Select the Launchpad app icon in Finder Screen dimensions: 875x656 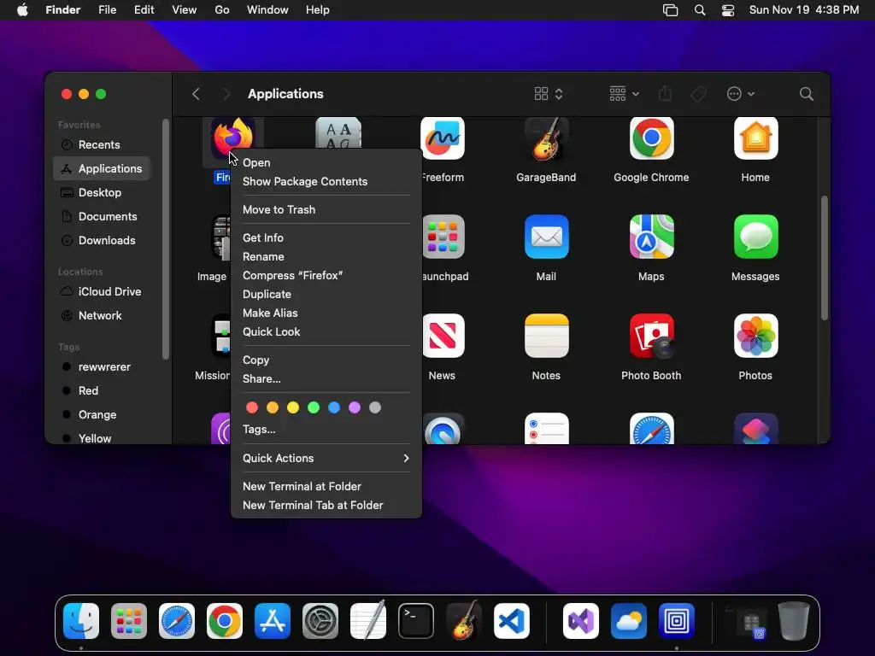(443, 237)
